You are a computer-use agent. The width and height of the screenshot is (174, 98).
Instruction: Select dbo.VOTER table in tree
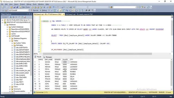(20, 84)
